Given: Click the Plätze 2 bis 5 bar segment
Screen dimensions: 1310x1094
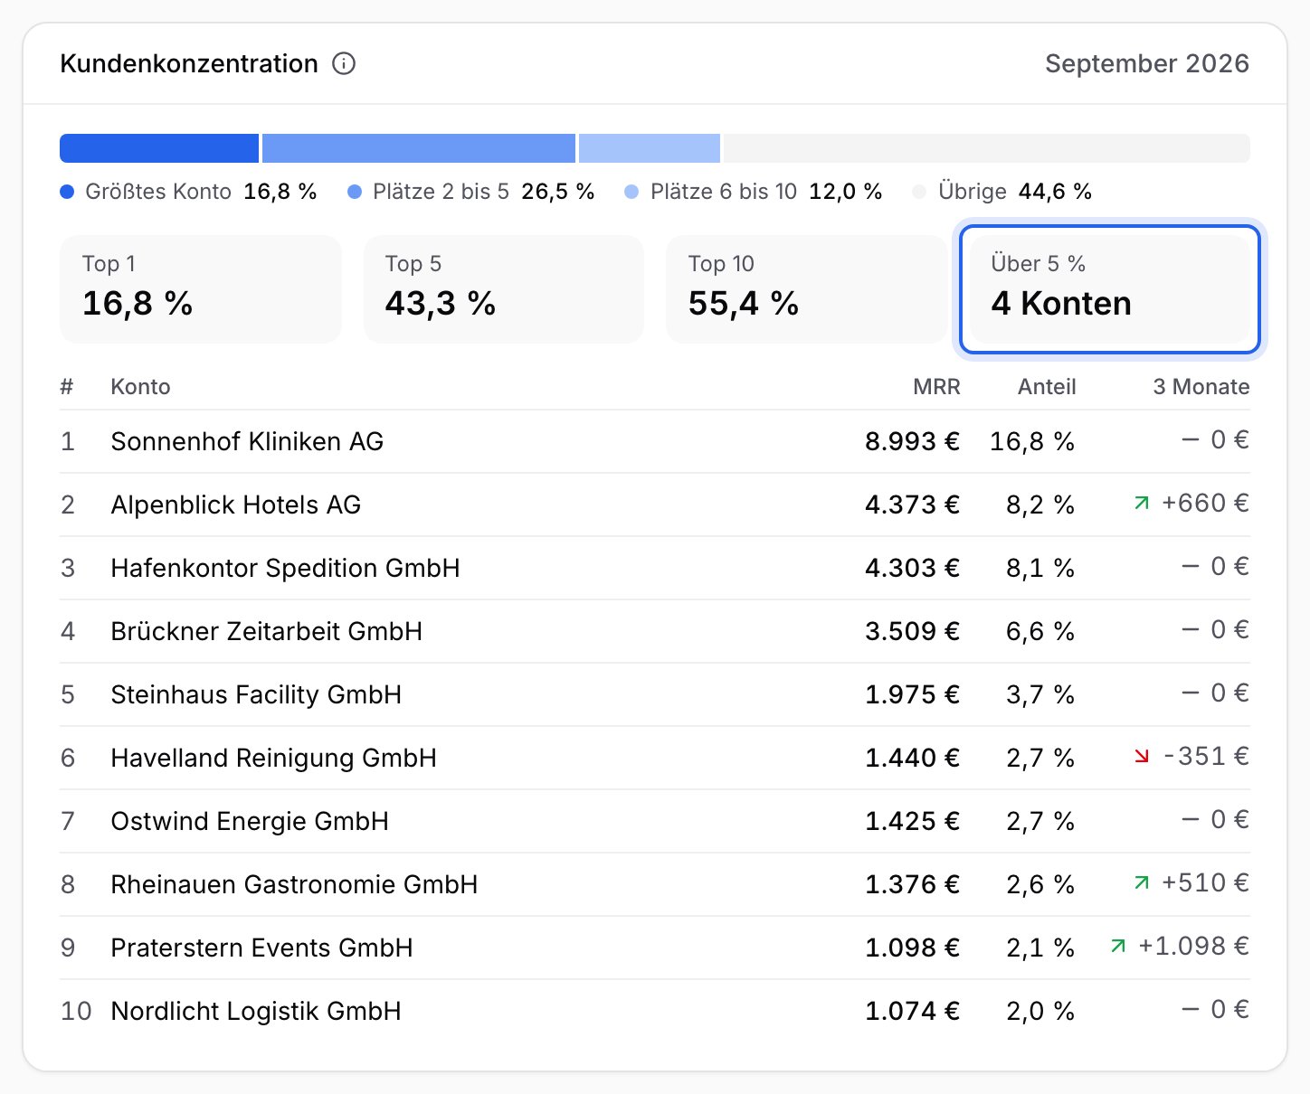Looking at the screenshot, I should tap(419, 148).
